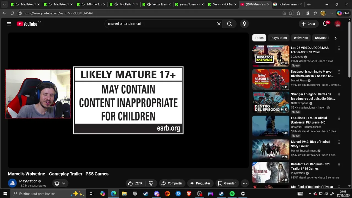Clear the search text with the X
This screenshot has height=198, width=352.
(x=219, y=24)
